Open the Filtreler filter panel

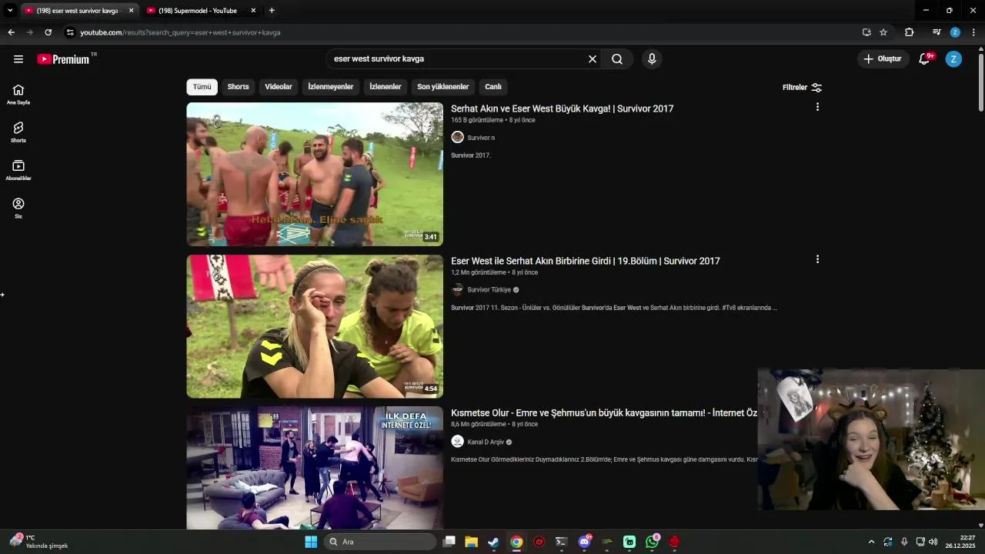(x=802, y=88)
